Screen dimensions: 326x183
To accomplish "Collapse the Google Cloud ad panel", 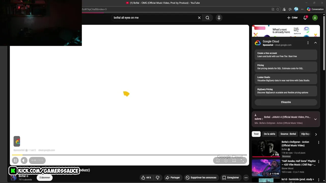I will click(315, 43).
